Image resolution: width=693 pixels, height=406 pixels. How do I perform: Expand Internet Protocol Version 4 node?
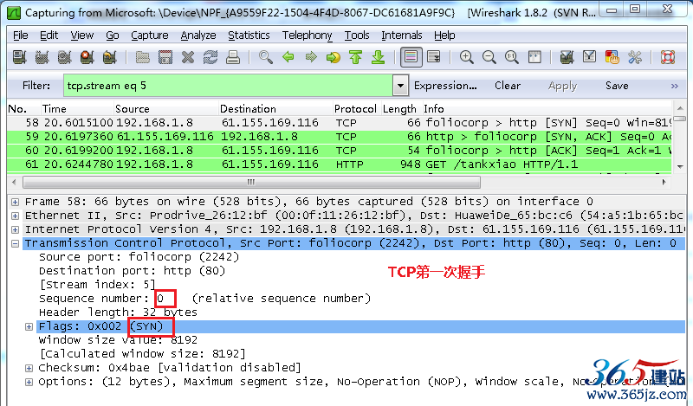click(x=16, y=229)
